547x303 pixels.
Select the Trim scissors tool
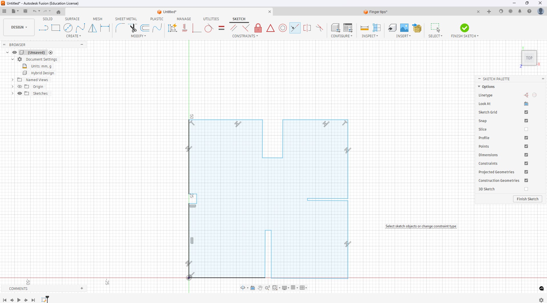click(x=133, y=28)
